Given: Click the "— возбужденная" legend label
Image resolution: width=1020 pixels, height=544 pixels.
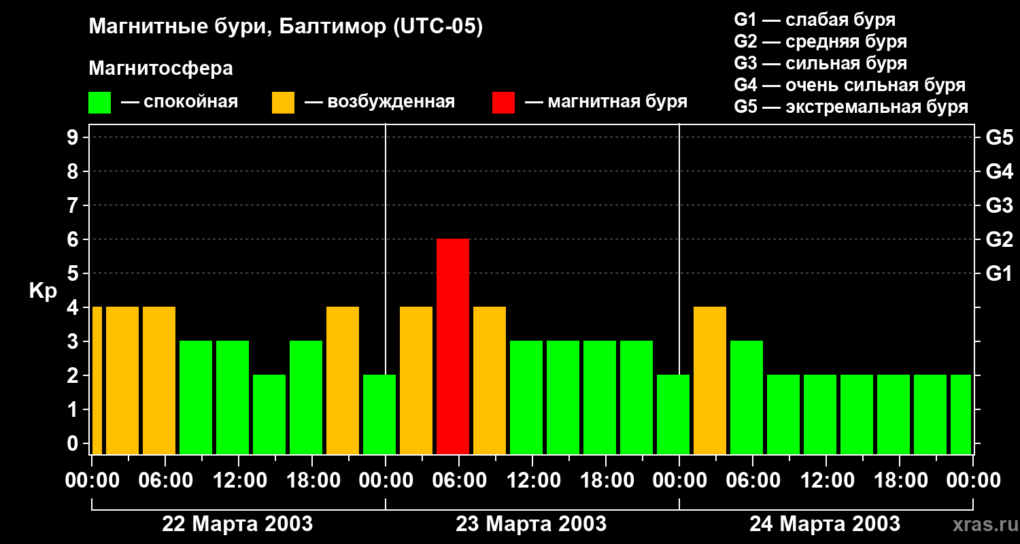Looking at the screenshot, I should pyautogui.click(x=379, y=103).
